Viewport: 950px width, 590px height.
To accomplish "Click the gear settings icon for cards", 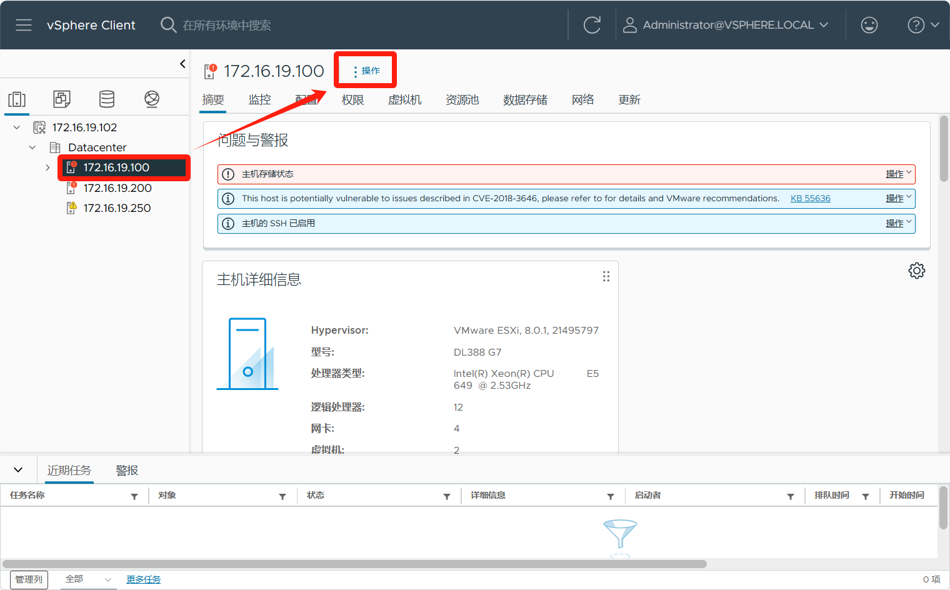I will [x=916, y=271].
